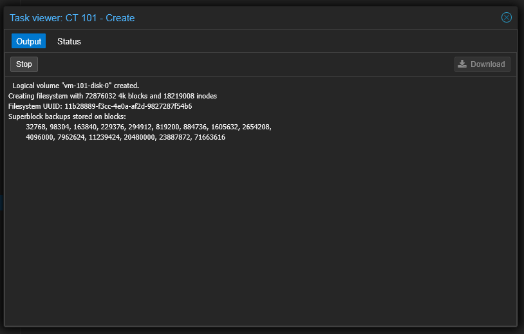Click the Download log button
Screen dimensions: 524x334
pos(482,64)
